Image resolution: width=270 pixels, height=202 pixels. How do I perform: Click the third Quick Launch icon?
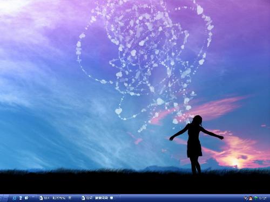26,198
